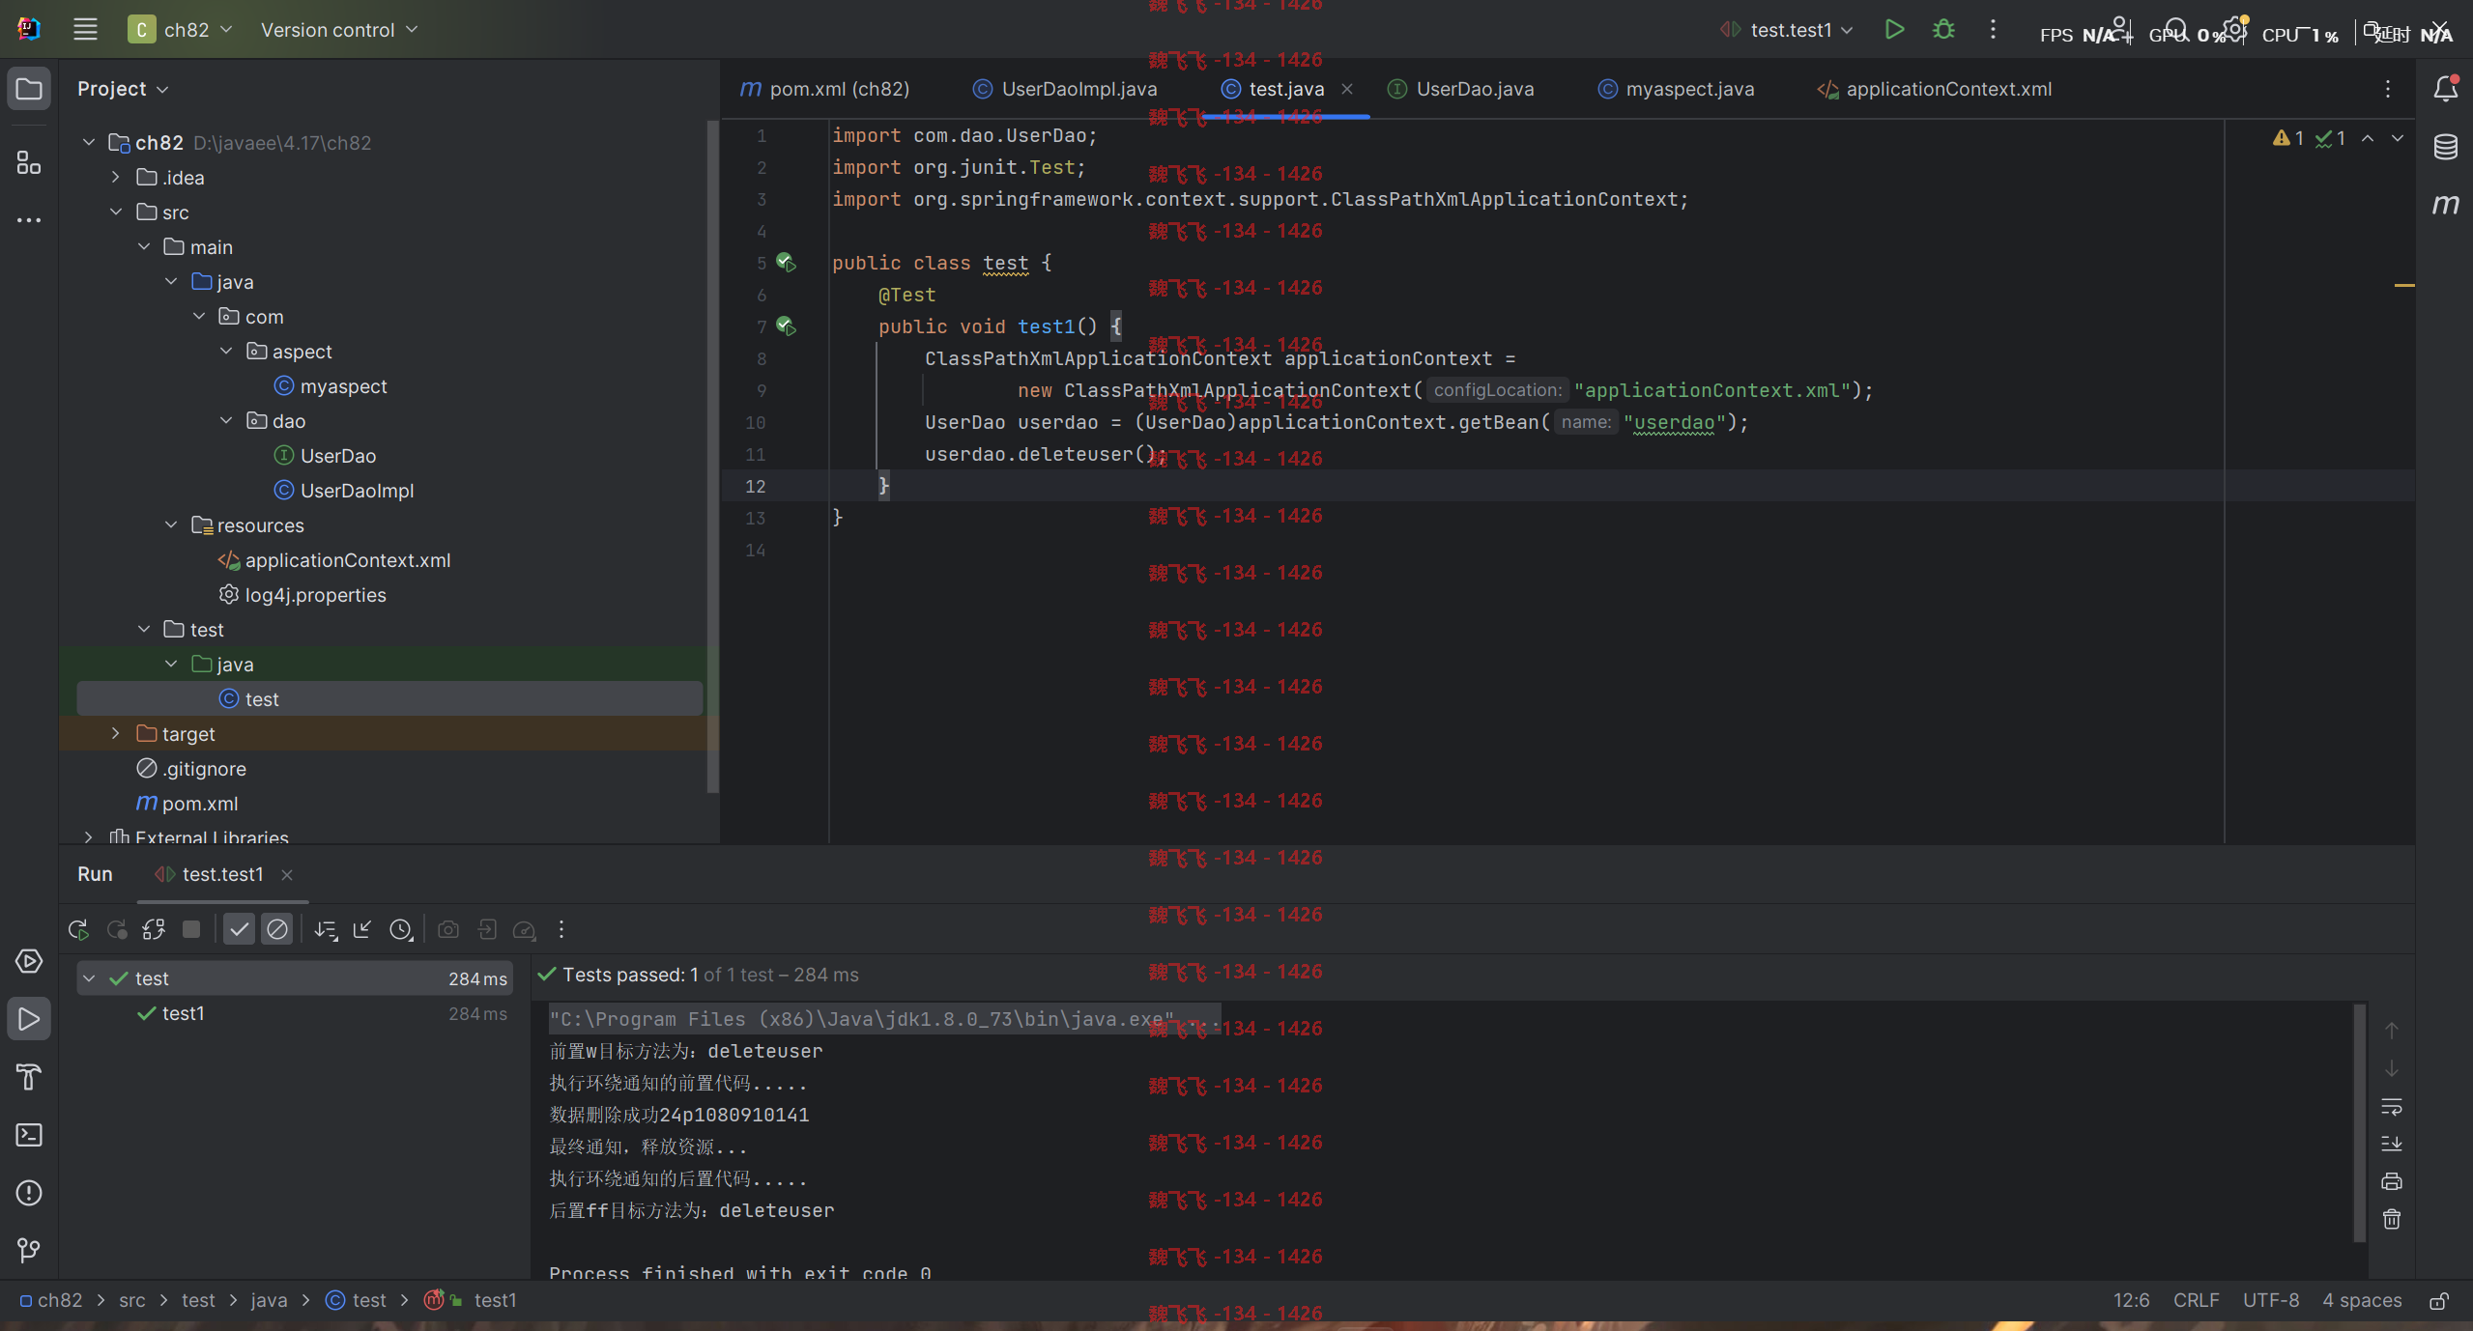Open test history clock icon
Viewport: 2473px width, 1331px height.
[x=401, y=929]
